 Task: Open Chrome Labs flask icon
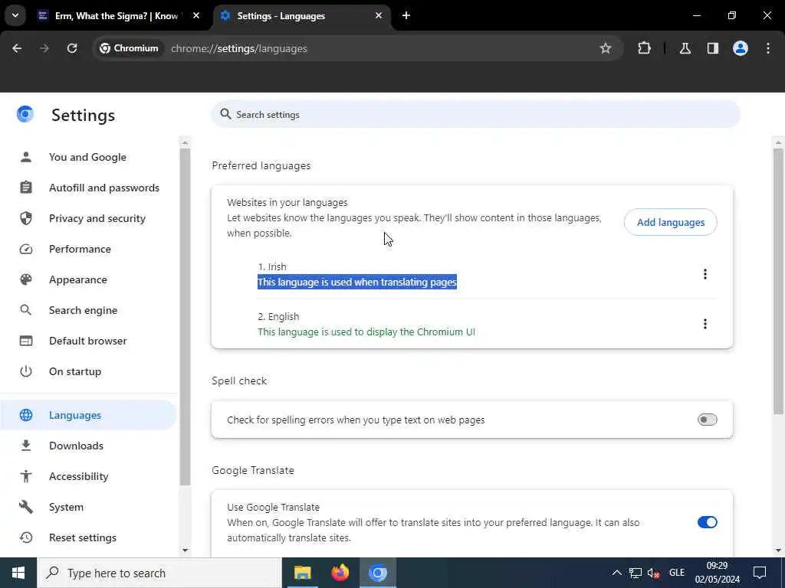click(685, 48)
